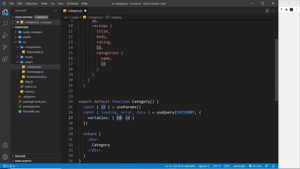Open the Explorer view in activity bar
This screenshot has height=169, width=300.
[5, 13]
